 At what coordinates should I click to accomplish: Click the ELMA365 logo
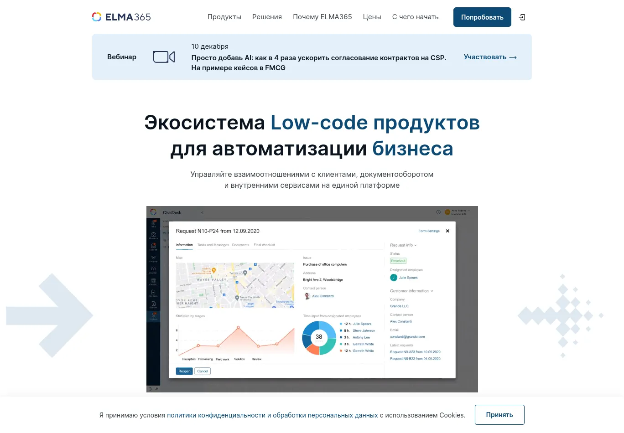[121, 17]
